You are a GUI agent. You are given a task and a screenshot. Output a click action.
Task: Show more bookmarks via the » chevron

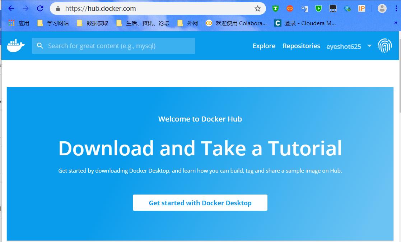396,23
